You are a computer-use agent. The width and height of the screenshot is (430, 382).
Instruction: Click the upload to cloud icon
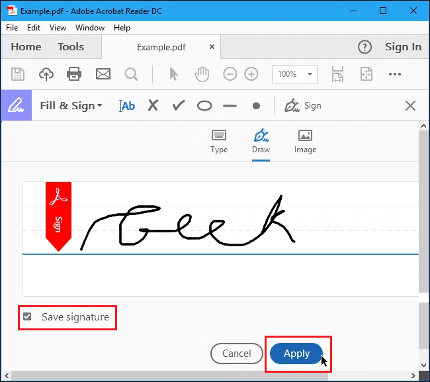(46, 74)
